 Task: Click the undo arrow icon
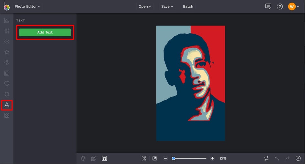click(277, 159)
